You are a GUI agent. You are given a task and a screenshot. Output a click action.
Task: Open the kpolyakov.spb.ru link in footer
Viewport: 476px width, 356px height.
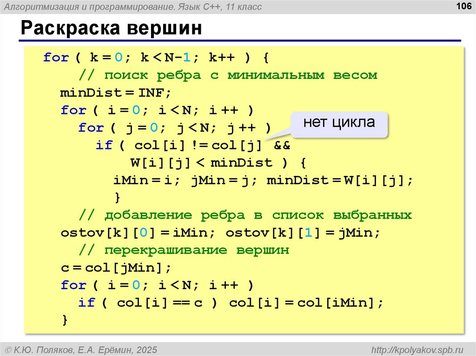[x=417, y=350]
